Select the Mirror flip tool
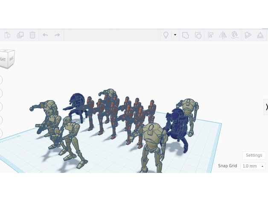The height and width of the screenshot is (201, 268). point(222,35)
